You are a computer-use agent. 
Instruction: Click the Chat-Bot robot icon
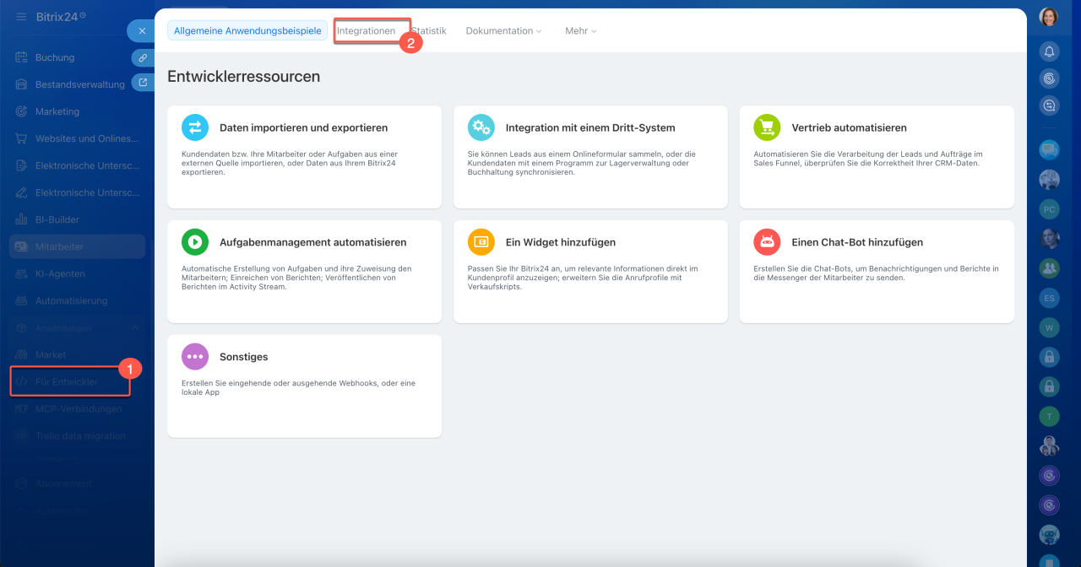coord(767,242)
